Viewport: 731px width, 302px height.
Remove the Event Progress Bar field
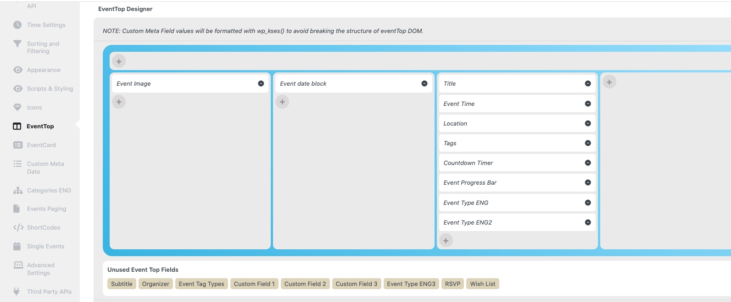(x=588, y=182)
